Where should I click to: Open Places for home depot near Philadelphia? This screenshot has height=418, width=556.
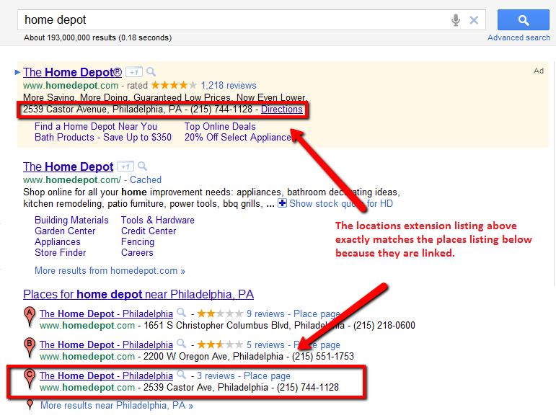click(x=138, y=295)
